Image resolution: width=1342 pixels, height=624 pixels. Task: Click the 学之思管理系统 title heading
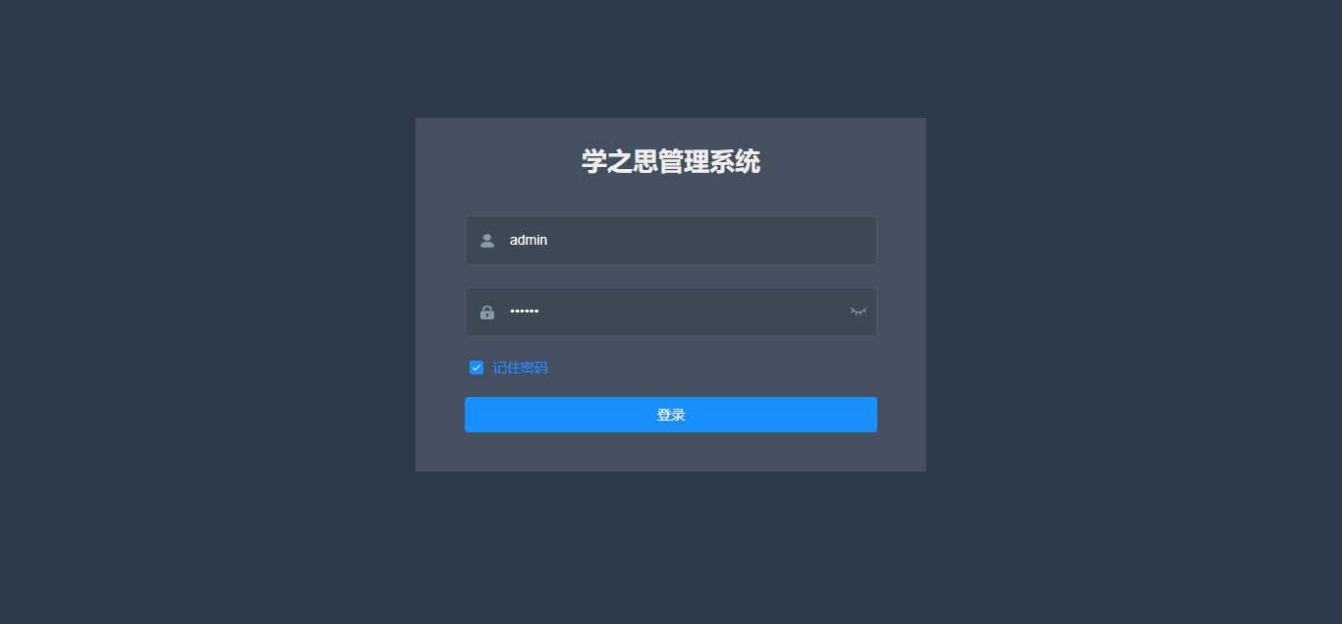click(x=671, y=161)
